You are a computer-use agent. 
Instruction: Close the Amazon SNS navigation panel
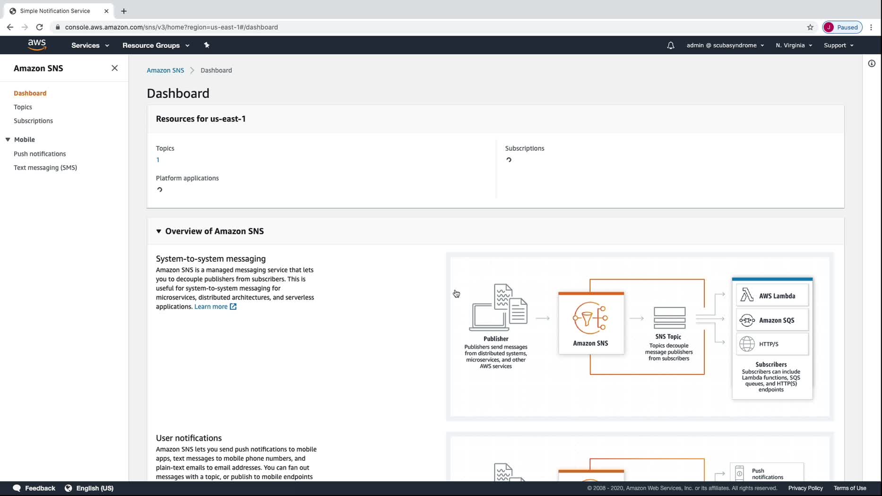(x=114, y=68)
